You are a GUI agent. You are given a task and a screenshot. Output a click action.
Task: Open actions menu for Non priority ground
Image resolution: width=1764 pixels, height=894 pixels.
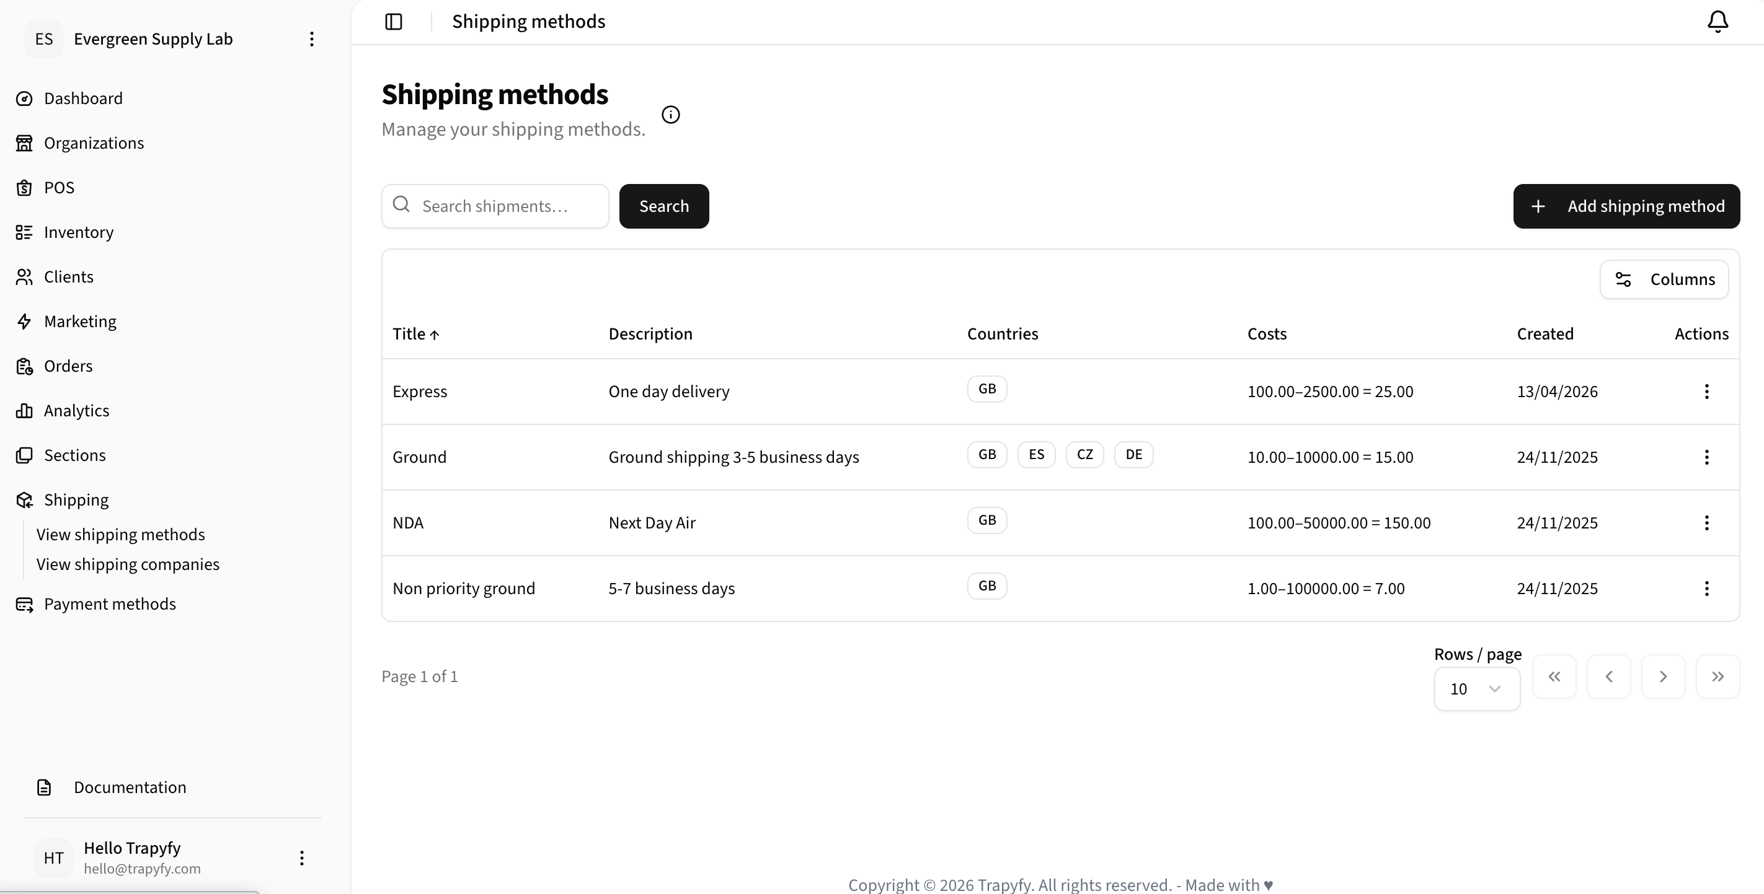[x=1706, y=588]
